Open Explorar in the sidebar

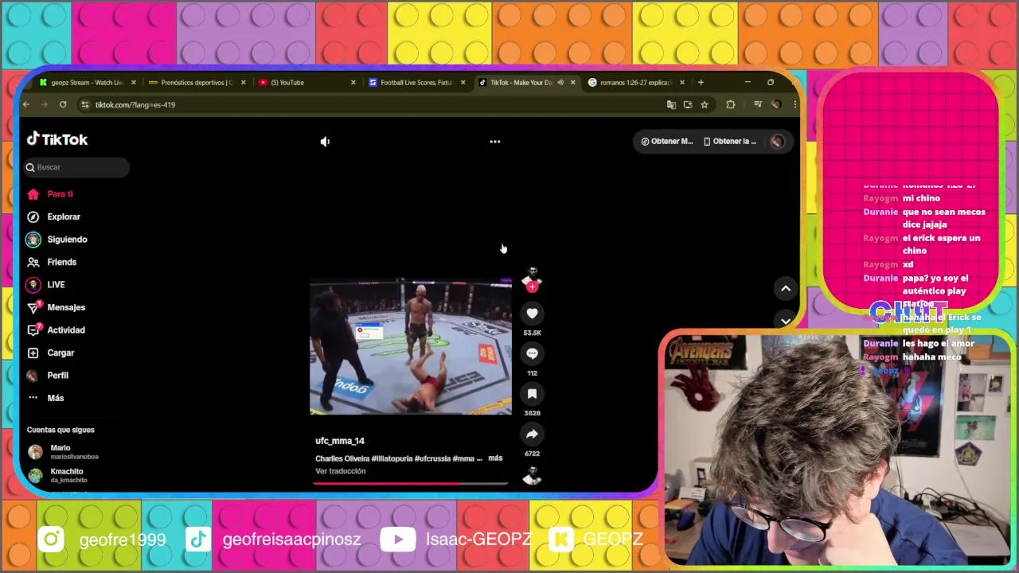tap(63, 216)
